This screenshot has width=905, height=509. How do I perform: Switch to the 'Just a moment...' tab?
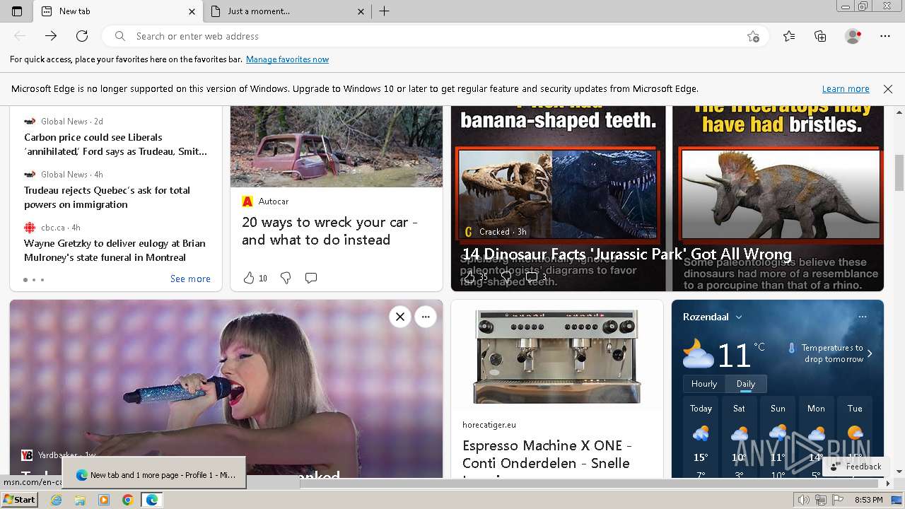pyautogui.click(x=287, y=11)
